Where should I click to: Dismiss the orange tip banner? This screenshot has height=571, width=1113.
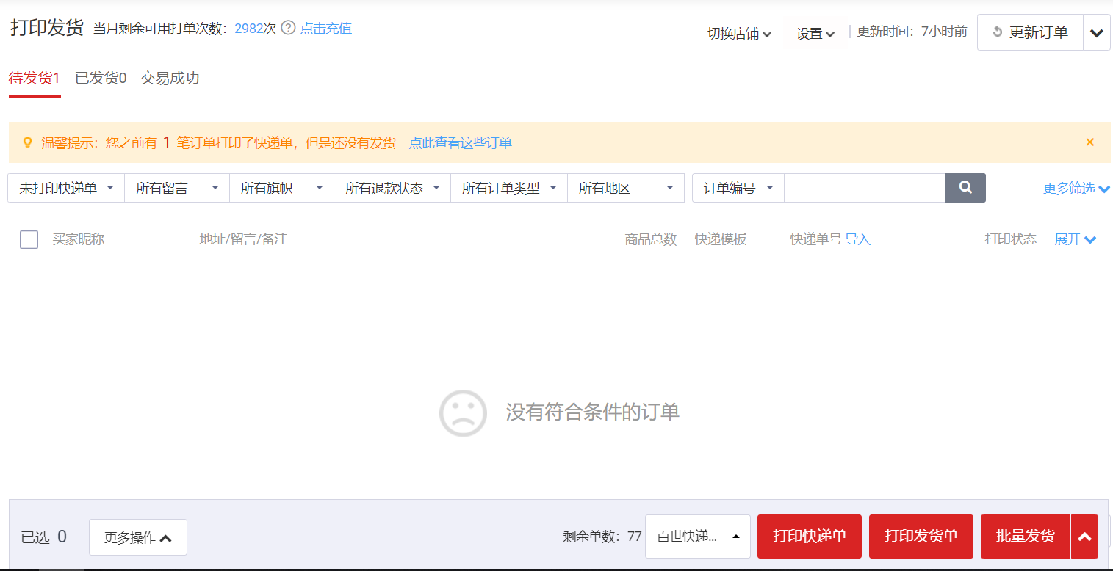[x=1090, y=142]
